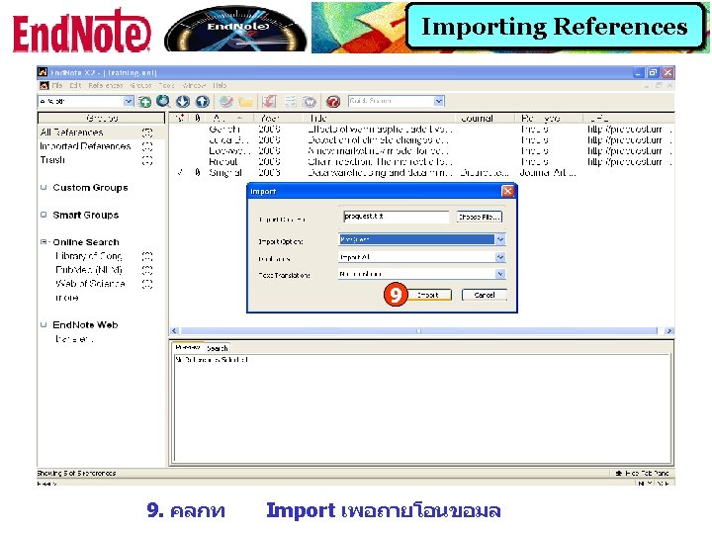This screenshot has width=712, height=534.
Task: Close the Import dialog with the red X
Action: pyautogui.click(x=507, y=191)
